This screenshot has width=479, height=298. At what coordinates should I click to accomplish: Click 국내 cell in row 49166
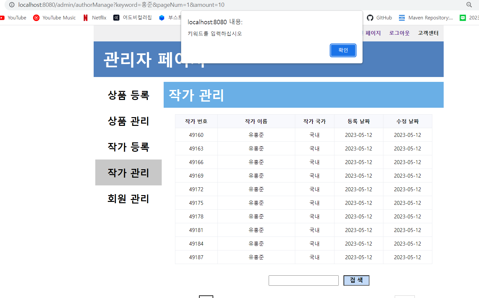pyautogui.click(x=314, y=162)
